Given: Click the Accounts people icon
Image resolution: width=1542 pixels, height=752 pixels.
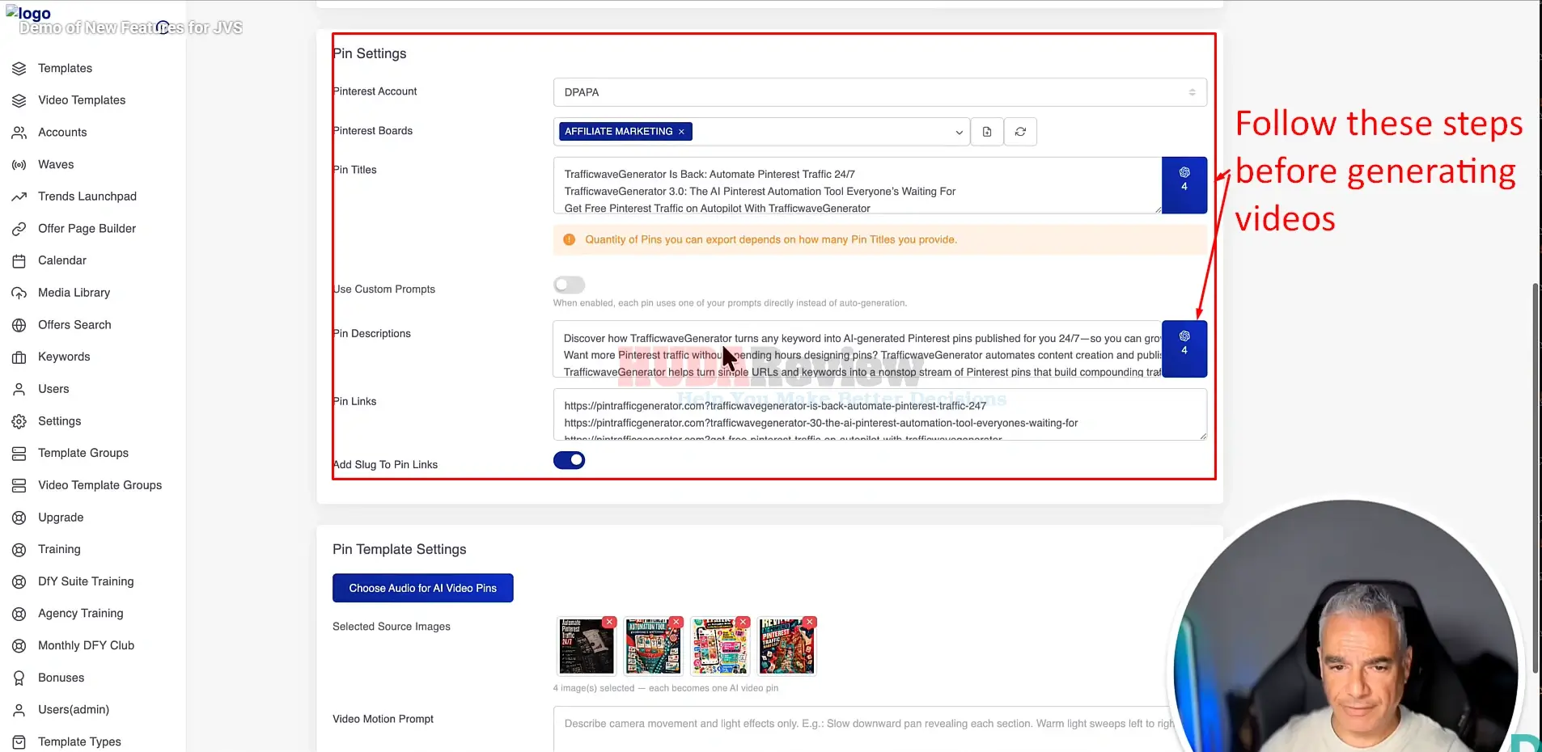Looking at the screenshot, I should point(19,133).
